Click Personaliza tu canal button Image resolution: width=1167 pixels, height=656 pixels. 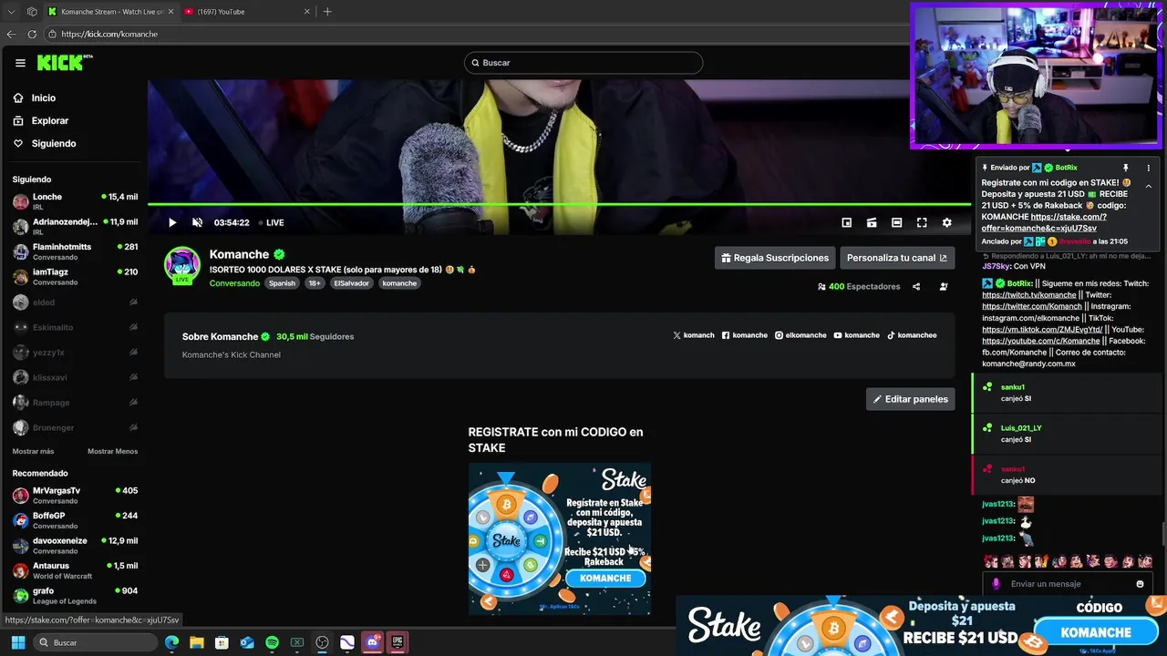pyautogui.click(x=897, y=258)
